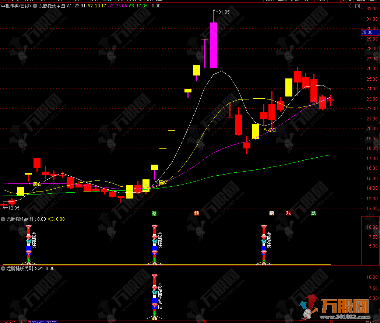The image size is (380, 323).
Task: Click the 17.00 price axis label
Action: coord(372,159)
